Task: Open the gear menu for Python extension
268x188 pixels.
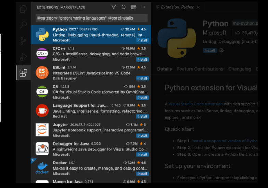Action: (x=221, y=50)
